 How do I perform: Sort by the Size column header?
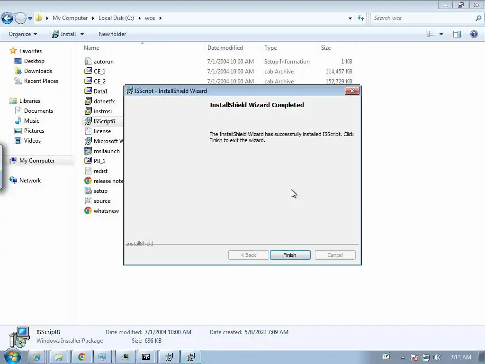[x=326, y=48]
